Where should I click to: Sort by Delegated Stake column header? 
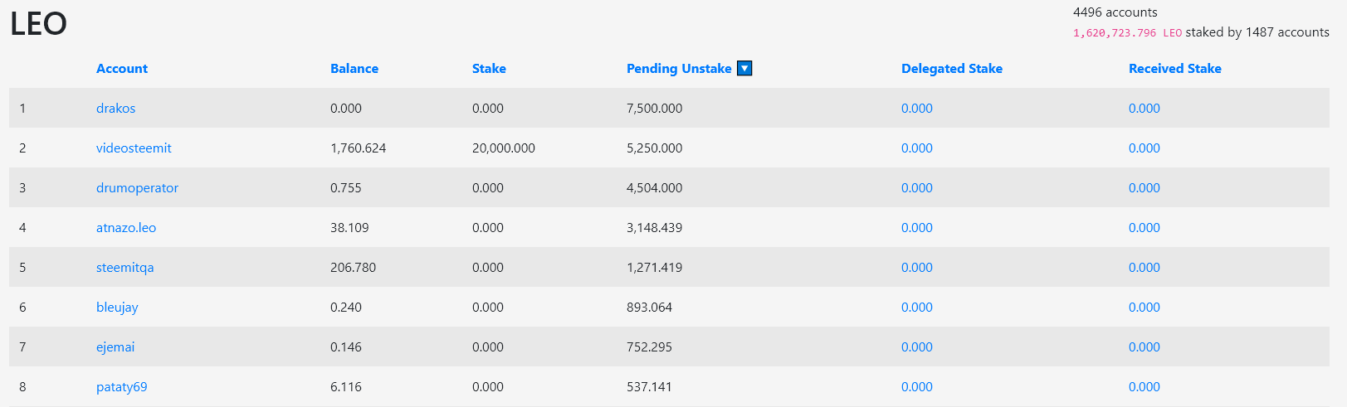click(x=952, y=69)
